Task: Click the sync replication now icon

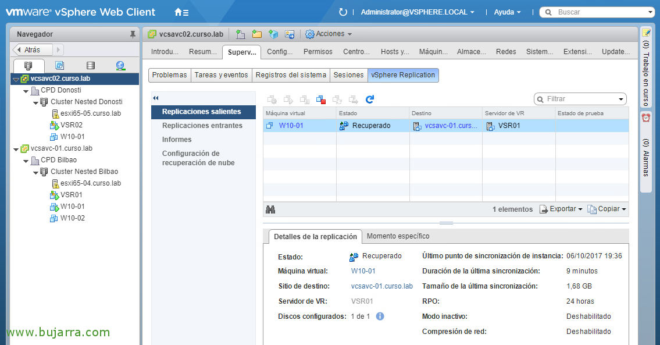Action: [337, 99]
